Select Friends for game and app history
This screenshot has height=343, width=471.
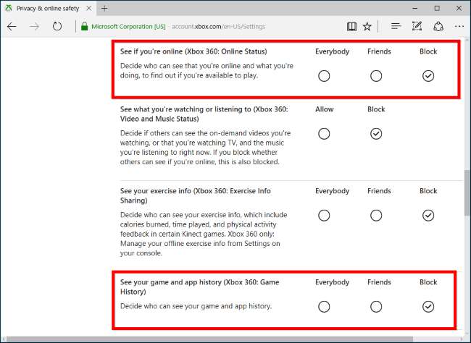tap(376, 306)
